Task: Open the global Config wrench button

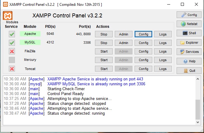Action: pos(189,15)
